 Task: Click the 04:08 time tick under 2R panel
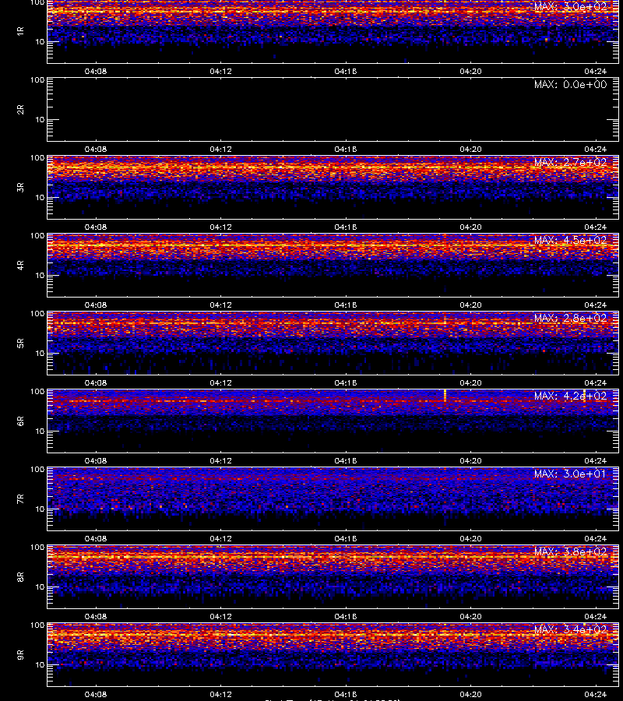(96, 150)
